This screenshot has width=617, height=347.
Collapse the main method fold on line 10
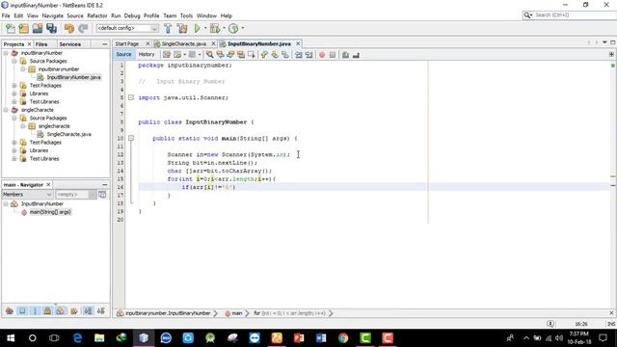[131, 139]
